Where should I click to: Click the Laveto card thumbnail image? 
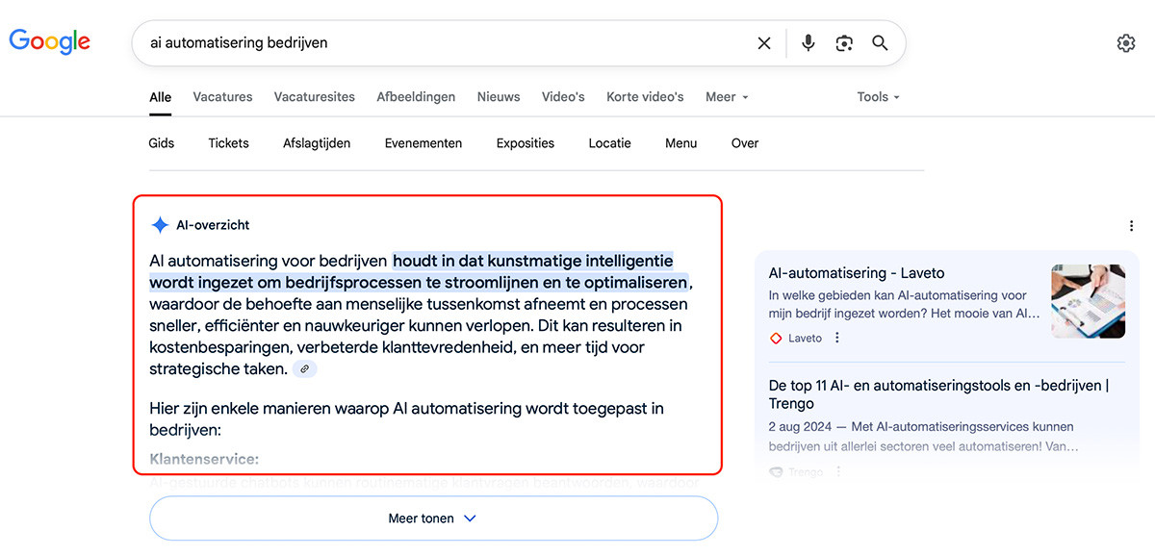1089,301
